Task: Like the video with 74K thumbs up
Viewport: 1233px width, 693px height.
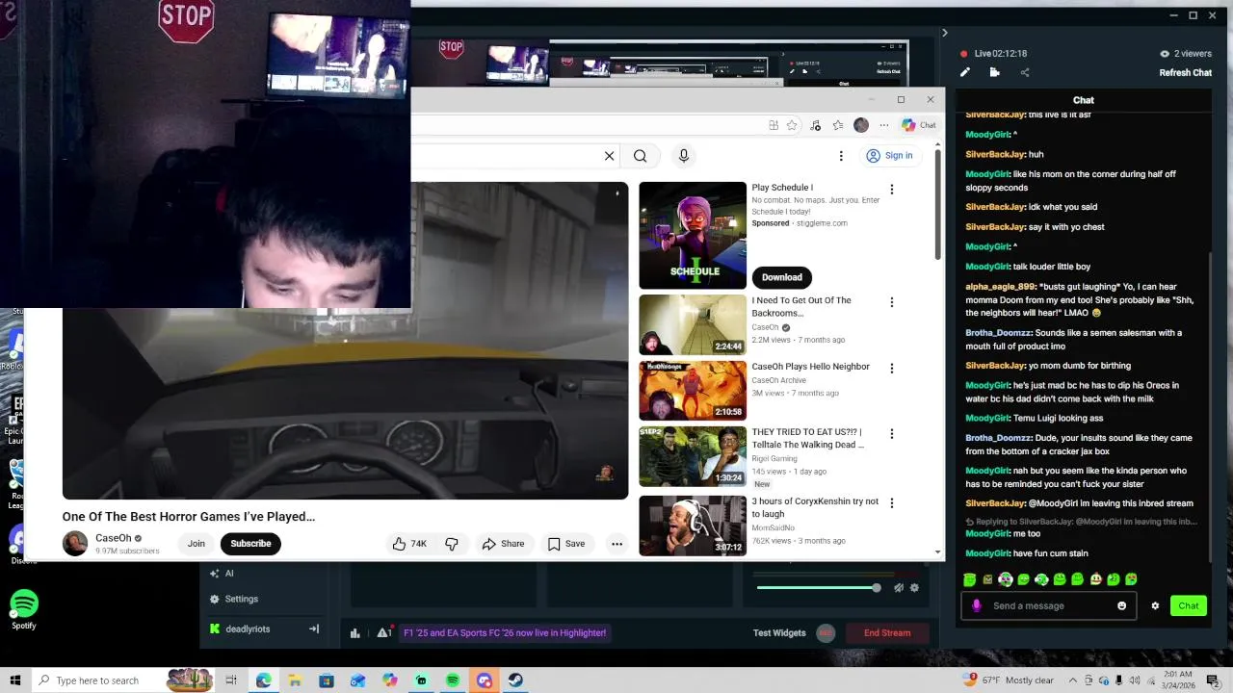Action: pyautogui.click(x=409, y=544)
